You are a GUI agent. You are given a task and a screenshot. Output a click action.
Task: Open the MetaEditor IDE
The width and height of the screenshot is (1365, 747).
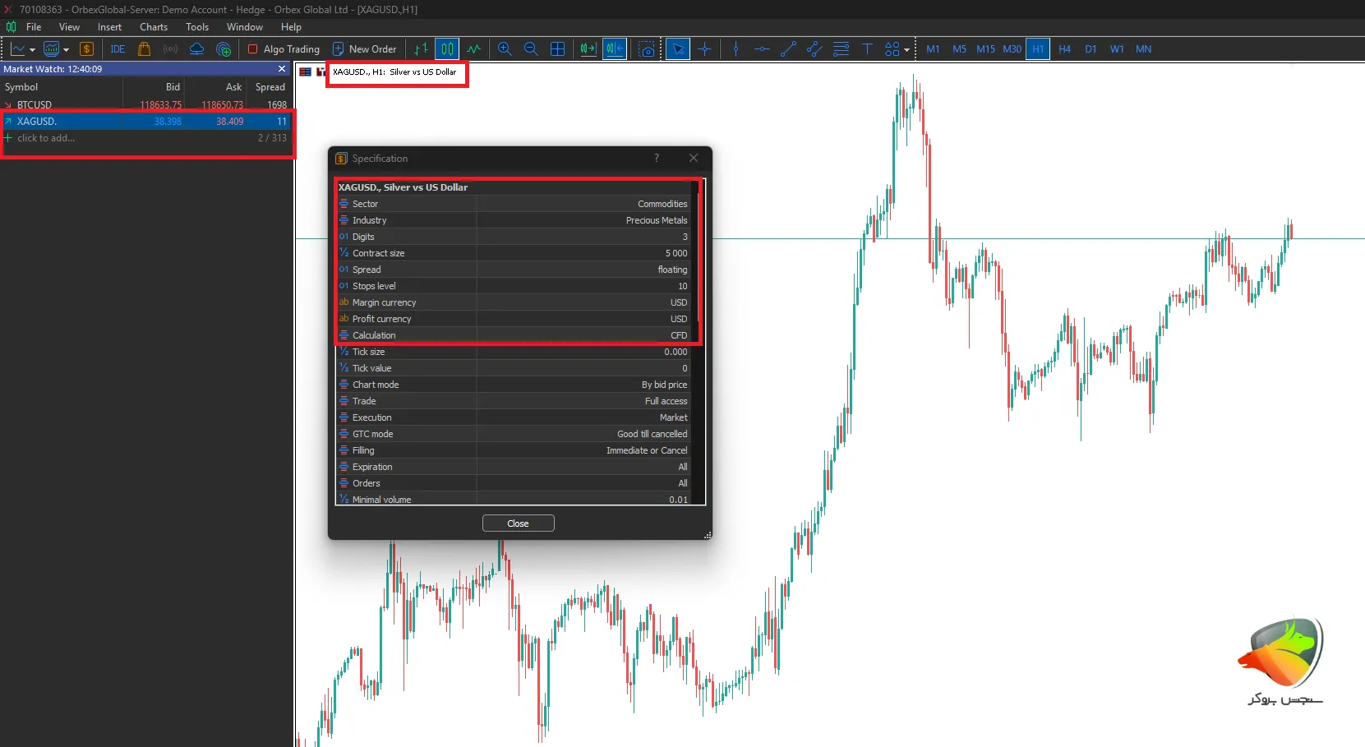click(118, 49)
